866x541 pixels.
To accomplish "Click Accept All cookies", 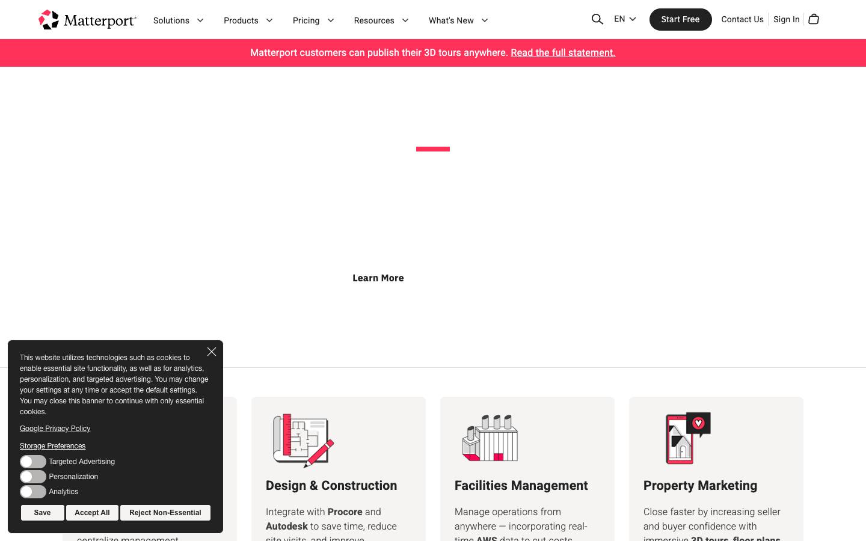I will (92, 513).
